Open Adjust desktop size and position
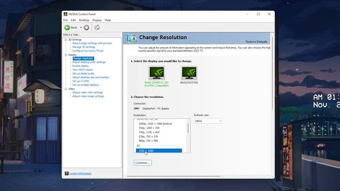This screenshot has height=191, width=340. (91, 77)
